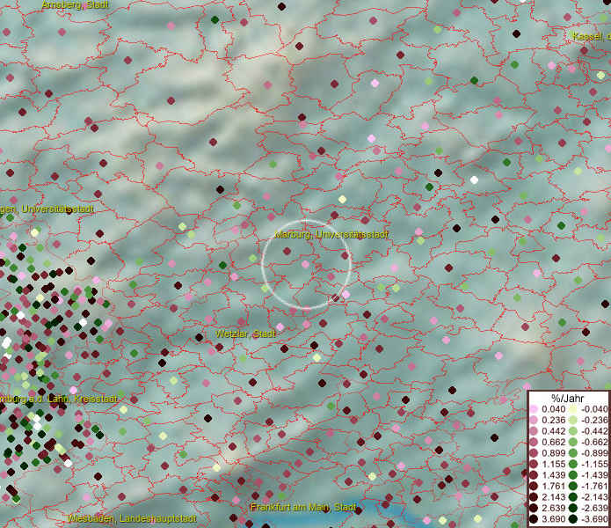611x528 pixels.
Task: Click the legend value '-1.155'
Action: [x=594, y=464]
